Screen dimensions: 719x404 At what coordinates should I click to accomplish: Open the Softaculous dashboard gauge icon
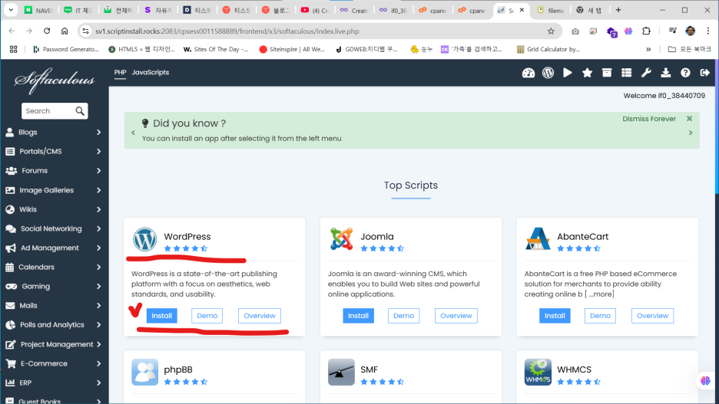528,73
